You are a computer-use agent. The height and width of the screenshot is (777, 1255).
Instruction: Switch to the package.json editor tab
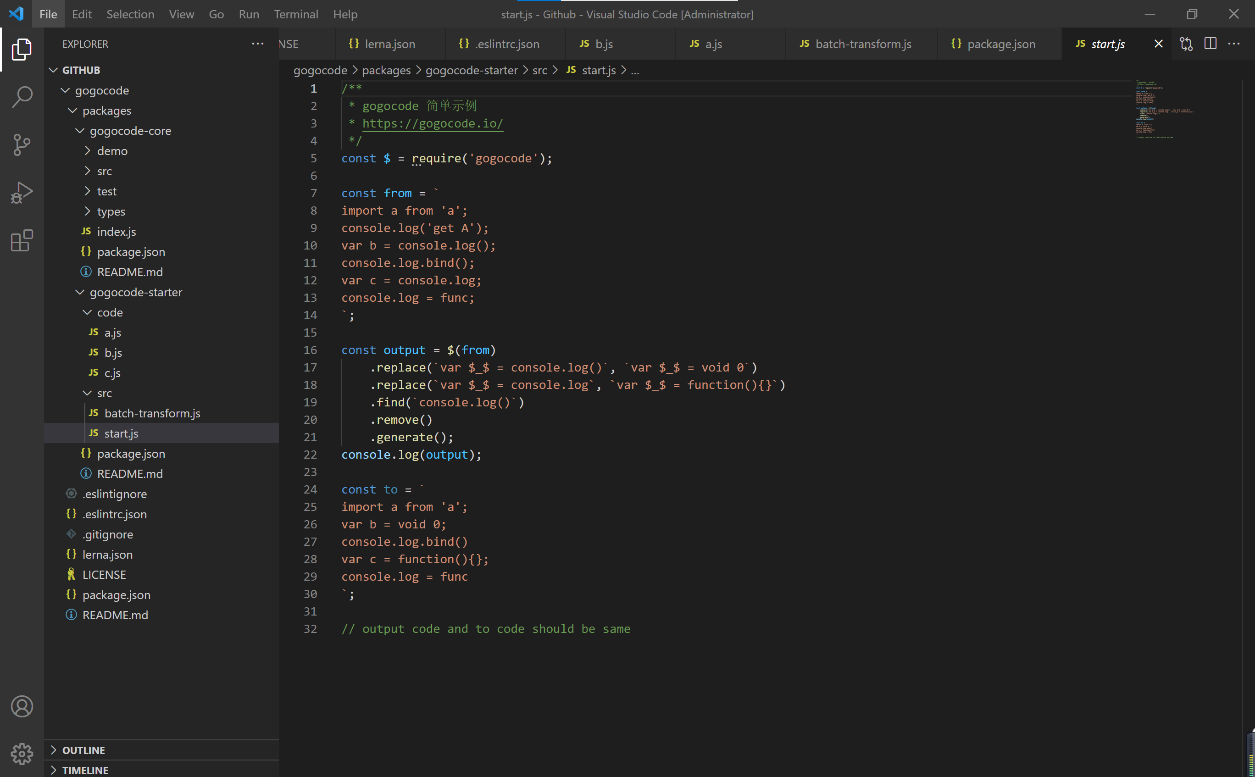(x=1000, y=44)
